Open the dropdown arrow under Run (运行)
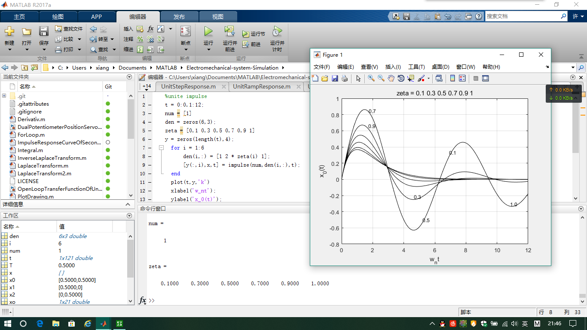The image size is (587, 330). click(x=208, y=49)
